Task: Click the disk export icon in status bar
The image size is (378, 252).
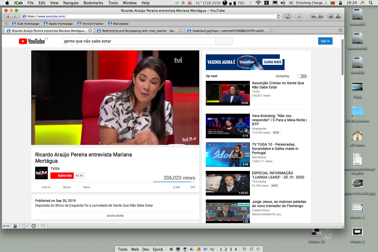Action: coord(25,226)
